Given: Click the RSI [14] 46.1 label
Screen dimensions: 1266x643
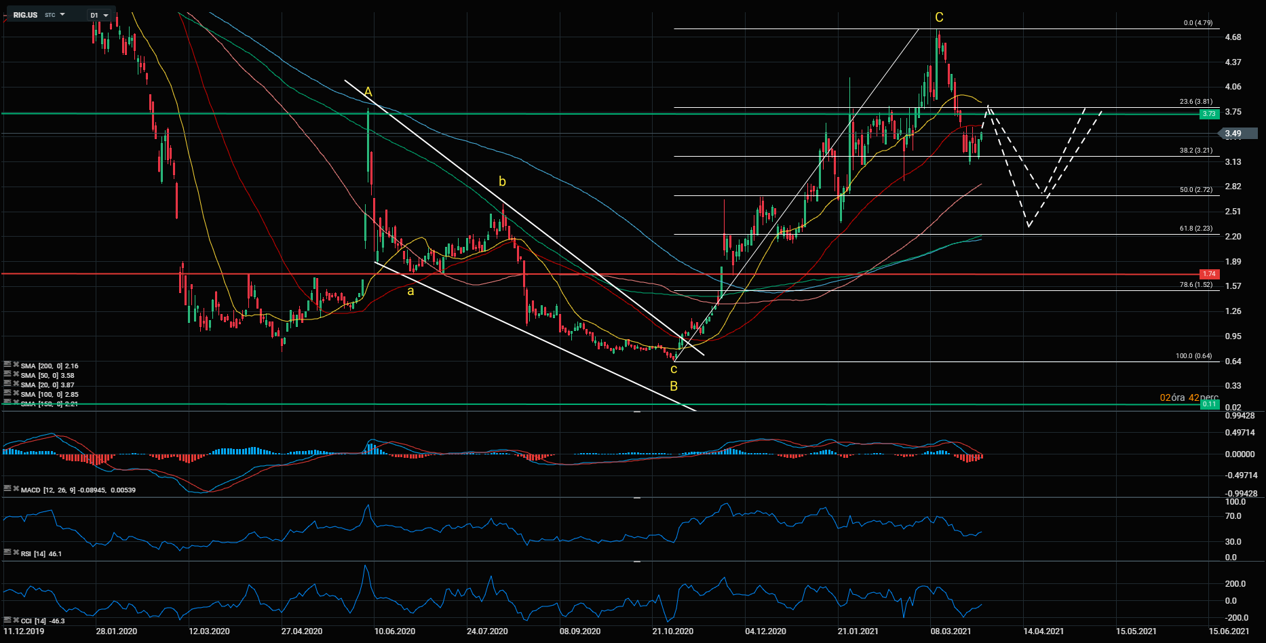Looking at the screenshot, I should (x=41, y=554).
